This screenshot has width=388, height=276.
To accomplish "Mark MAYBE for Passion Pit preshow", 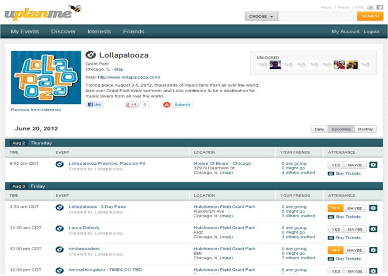I will 355,165.
